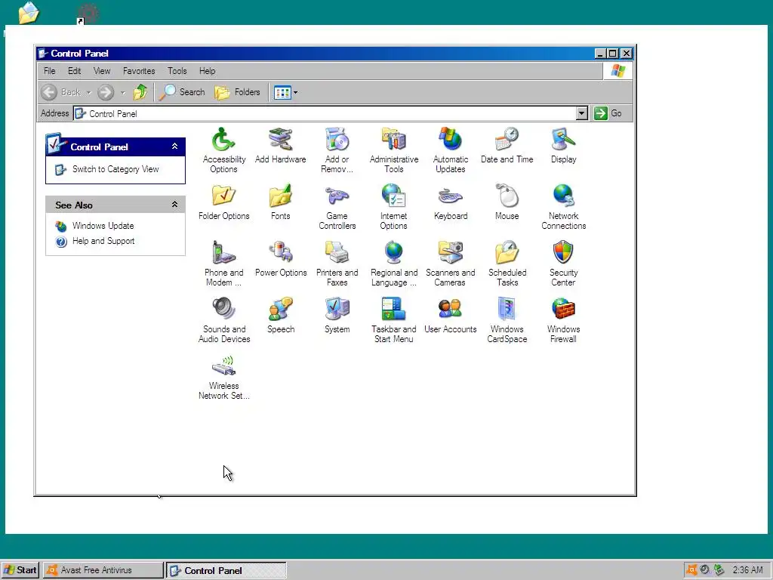Select Windows CardSpace icon

click(x=507, y=320)
